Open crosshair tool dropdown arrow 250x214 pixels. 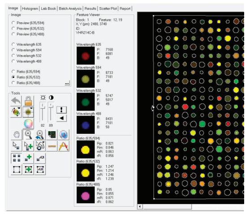tap(31, 108)
